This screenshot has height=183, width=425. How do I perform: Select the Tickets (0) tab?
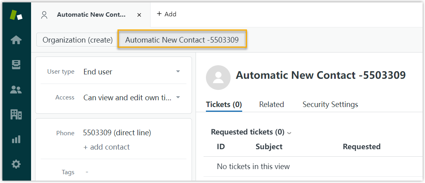224,105
